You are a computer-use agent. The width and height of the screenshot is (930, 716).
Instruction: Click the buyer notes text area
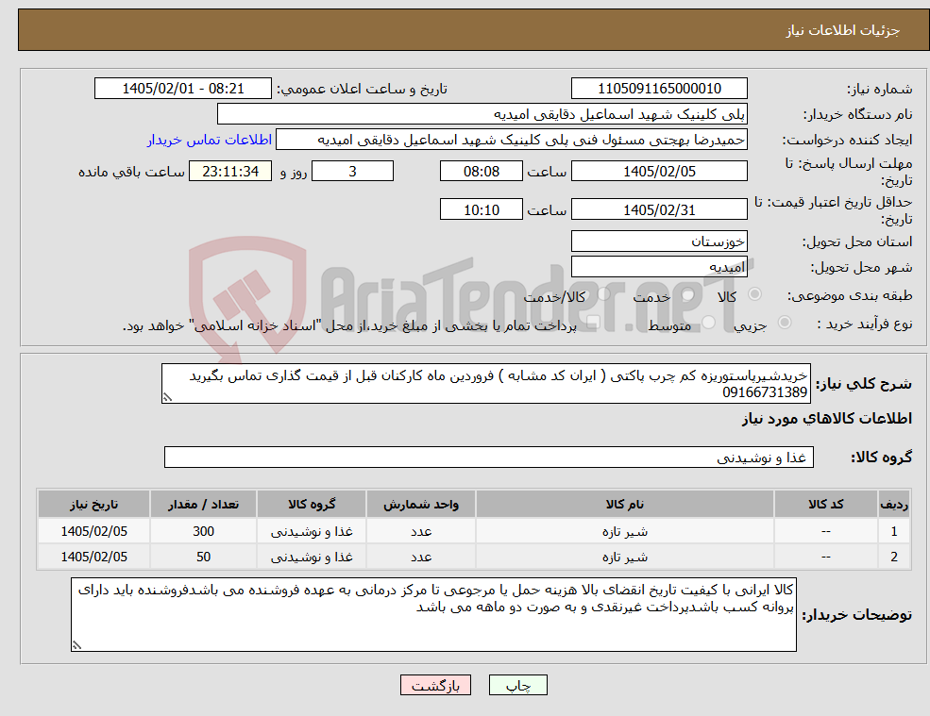coord(433,615)
